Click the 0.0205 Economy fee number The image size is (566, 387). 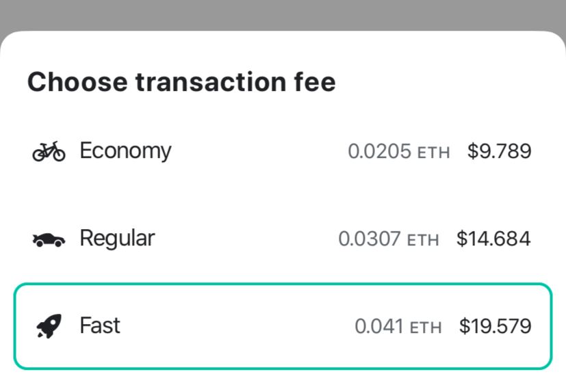[x=379, y=151]
